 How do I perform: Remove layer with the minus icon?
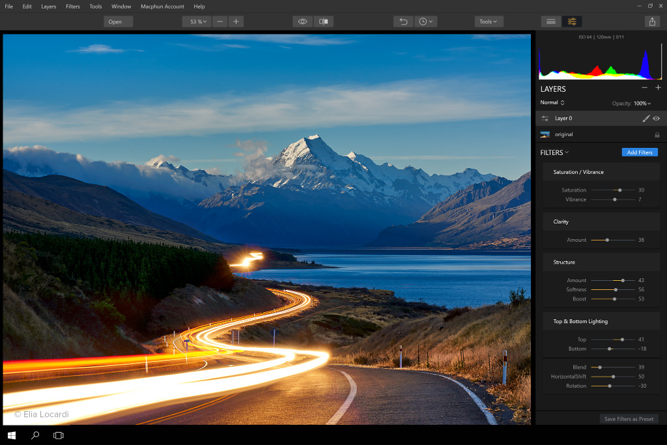tap(644, 88)
